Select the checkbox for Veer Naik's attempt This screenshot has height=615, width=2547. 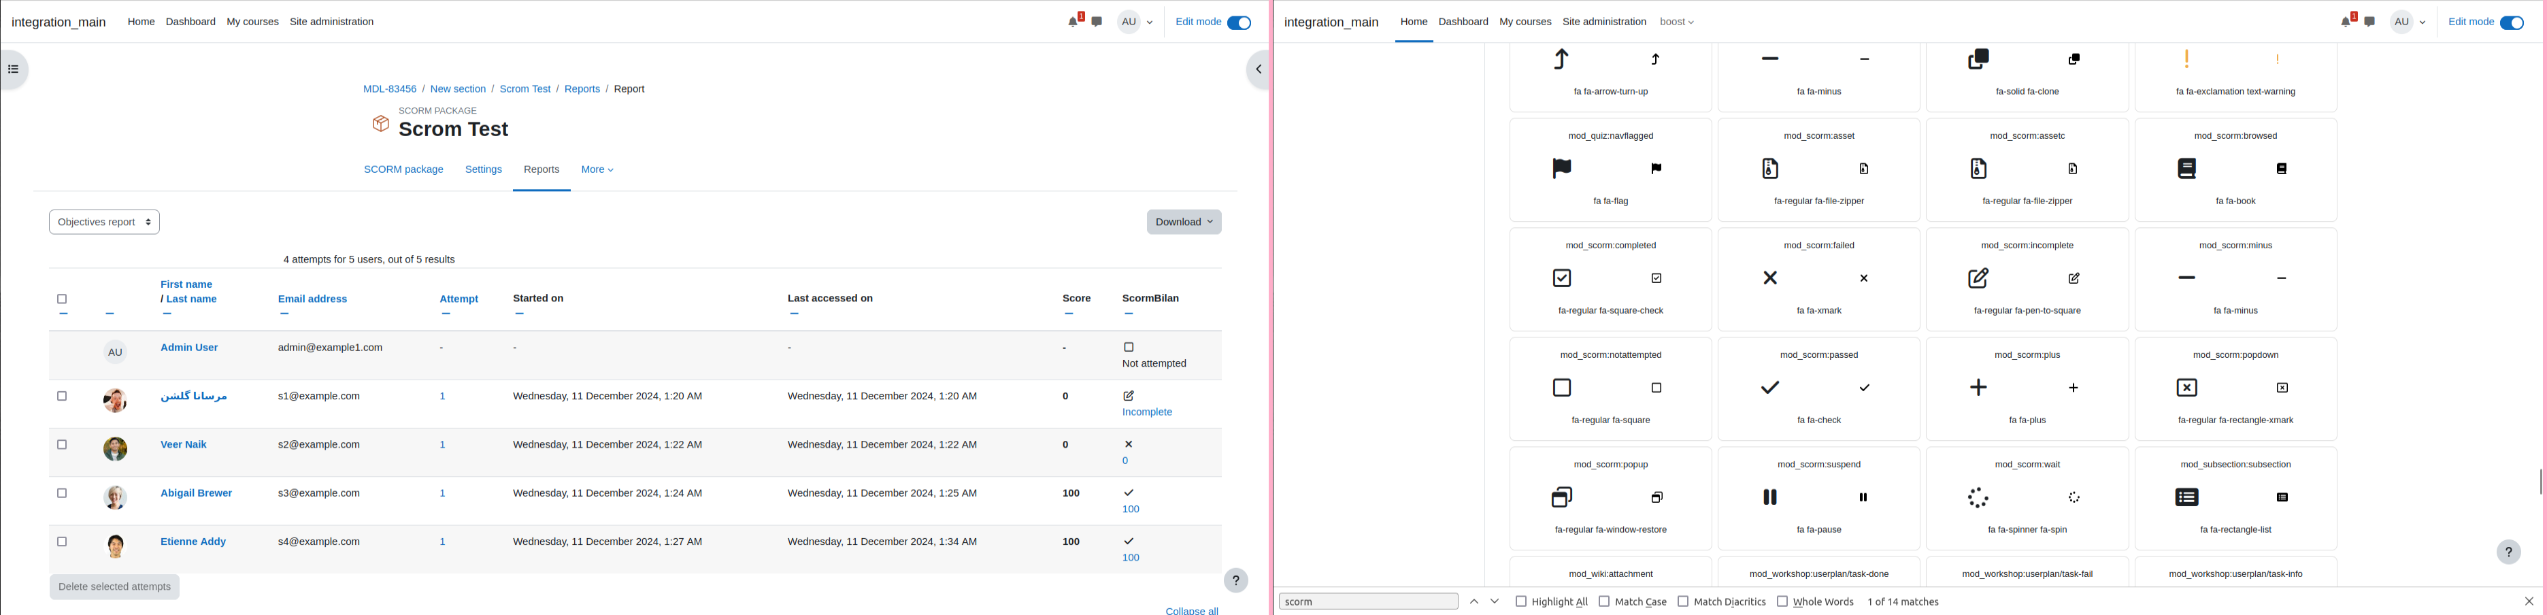[63, 445]
